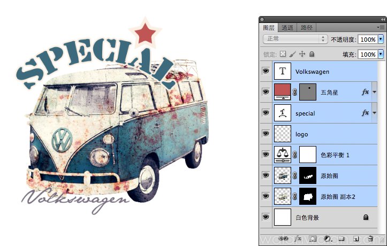The image size is (387, 246).
Task: Click the black mask thumbnail of 原始图 layer
Action: [x=307, y=175]
